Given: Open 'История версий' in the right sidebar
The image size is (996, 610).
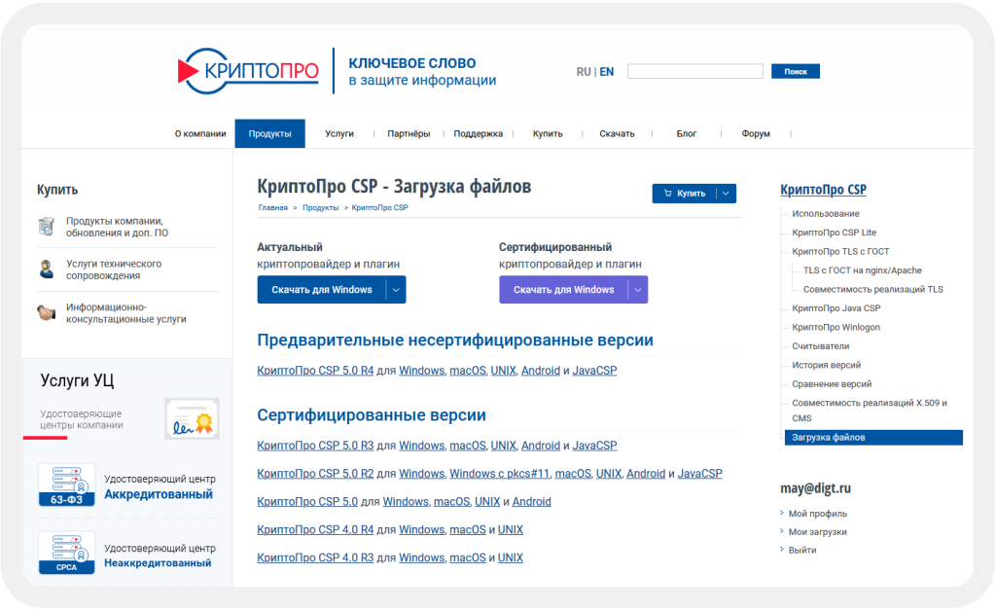Looking at the screenshot, I should pyautogui.click(x=826, y=364).
